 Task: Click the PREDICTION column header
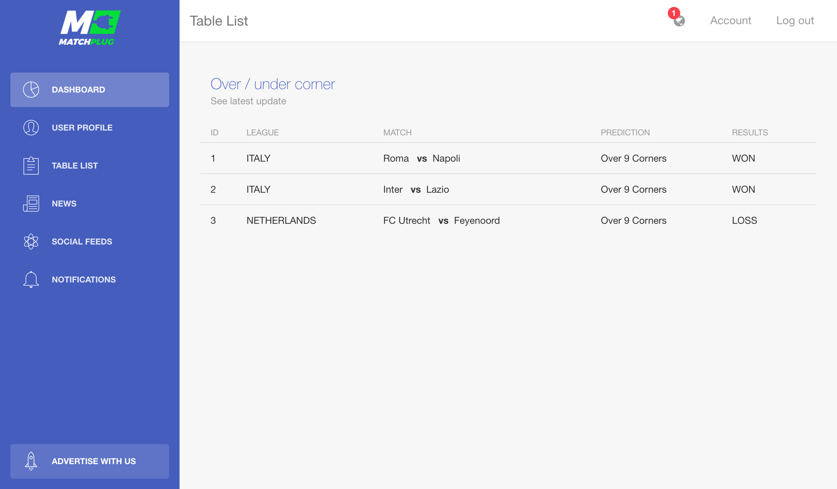point(625,133)
